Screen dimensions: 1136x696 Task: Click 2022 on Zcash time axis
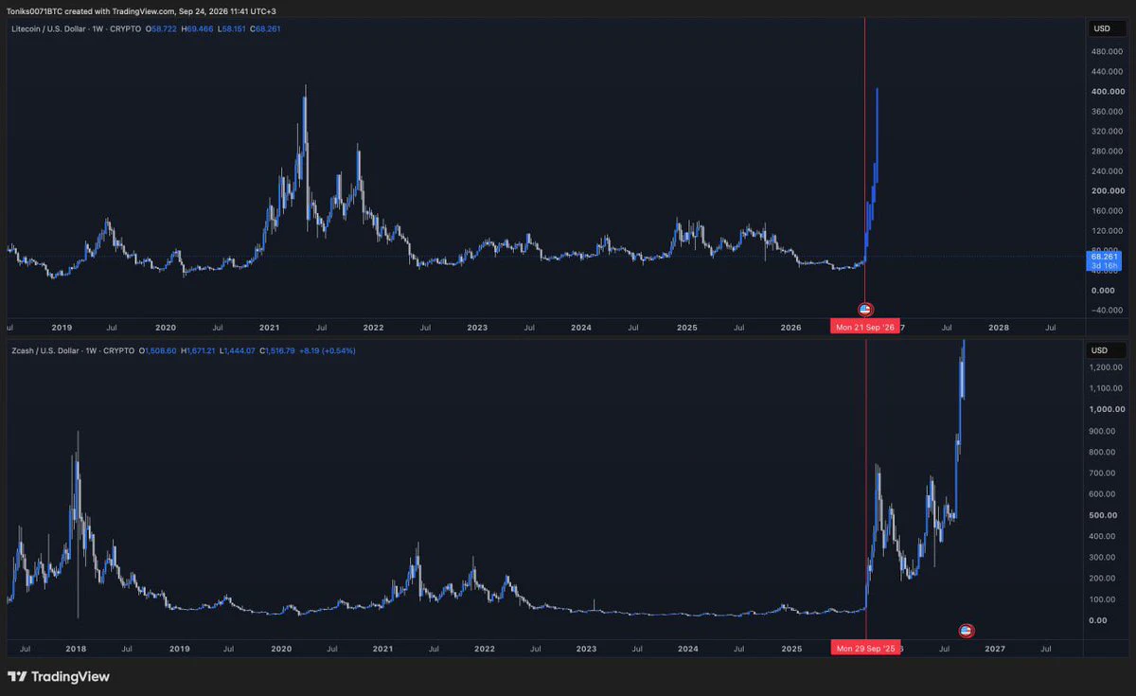pos(485,649)
